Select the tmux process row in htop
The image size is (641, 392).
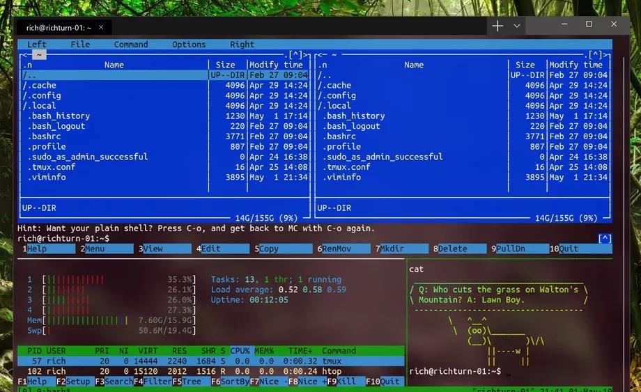tap(210, 361)
